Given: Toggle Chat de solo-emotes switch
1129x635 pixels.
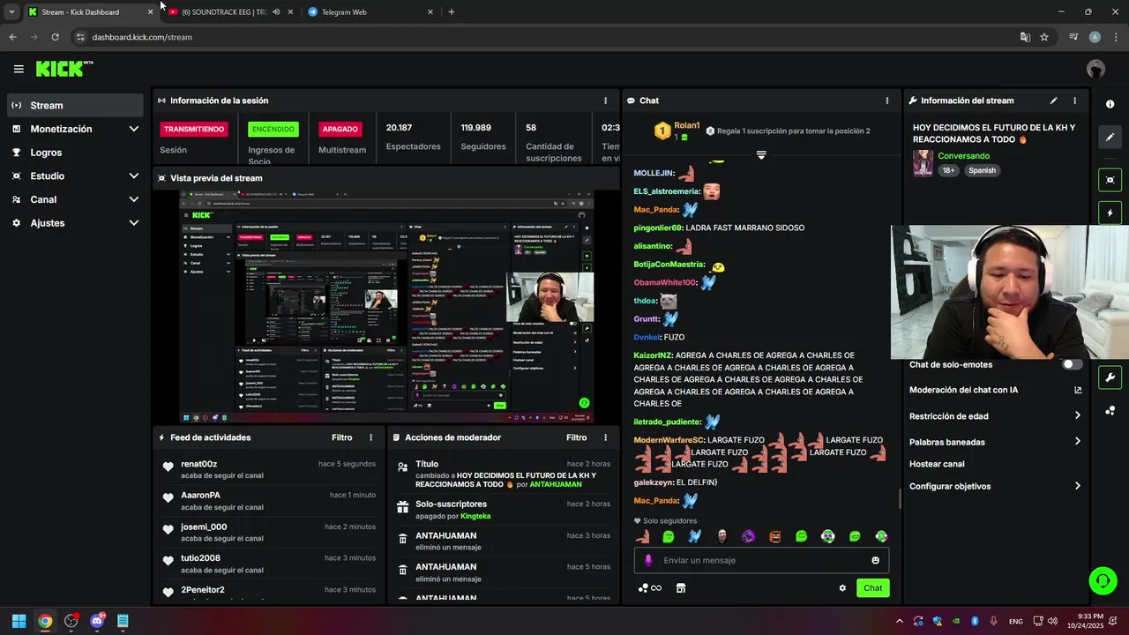Looking at the screenshot, I should click(1072, 364).
